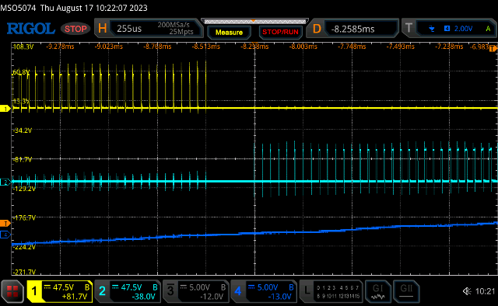The image size is (498, 306).
Task: Enable channel 3 with the gray badge
Action: tap(170, 291)
